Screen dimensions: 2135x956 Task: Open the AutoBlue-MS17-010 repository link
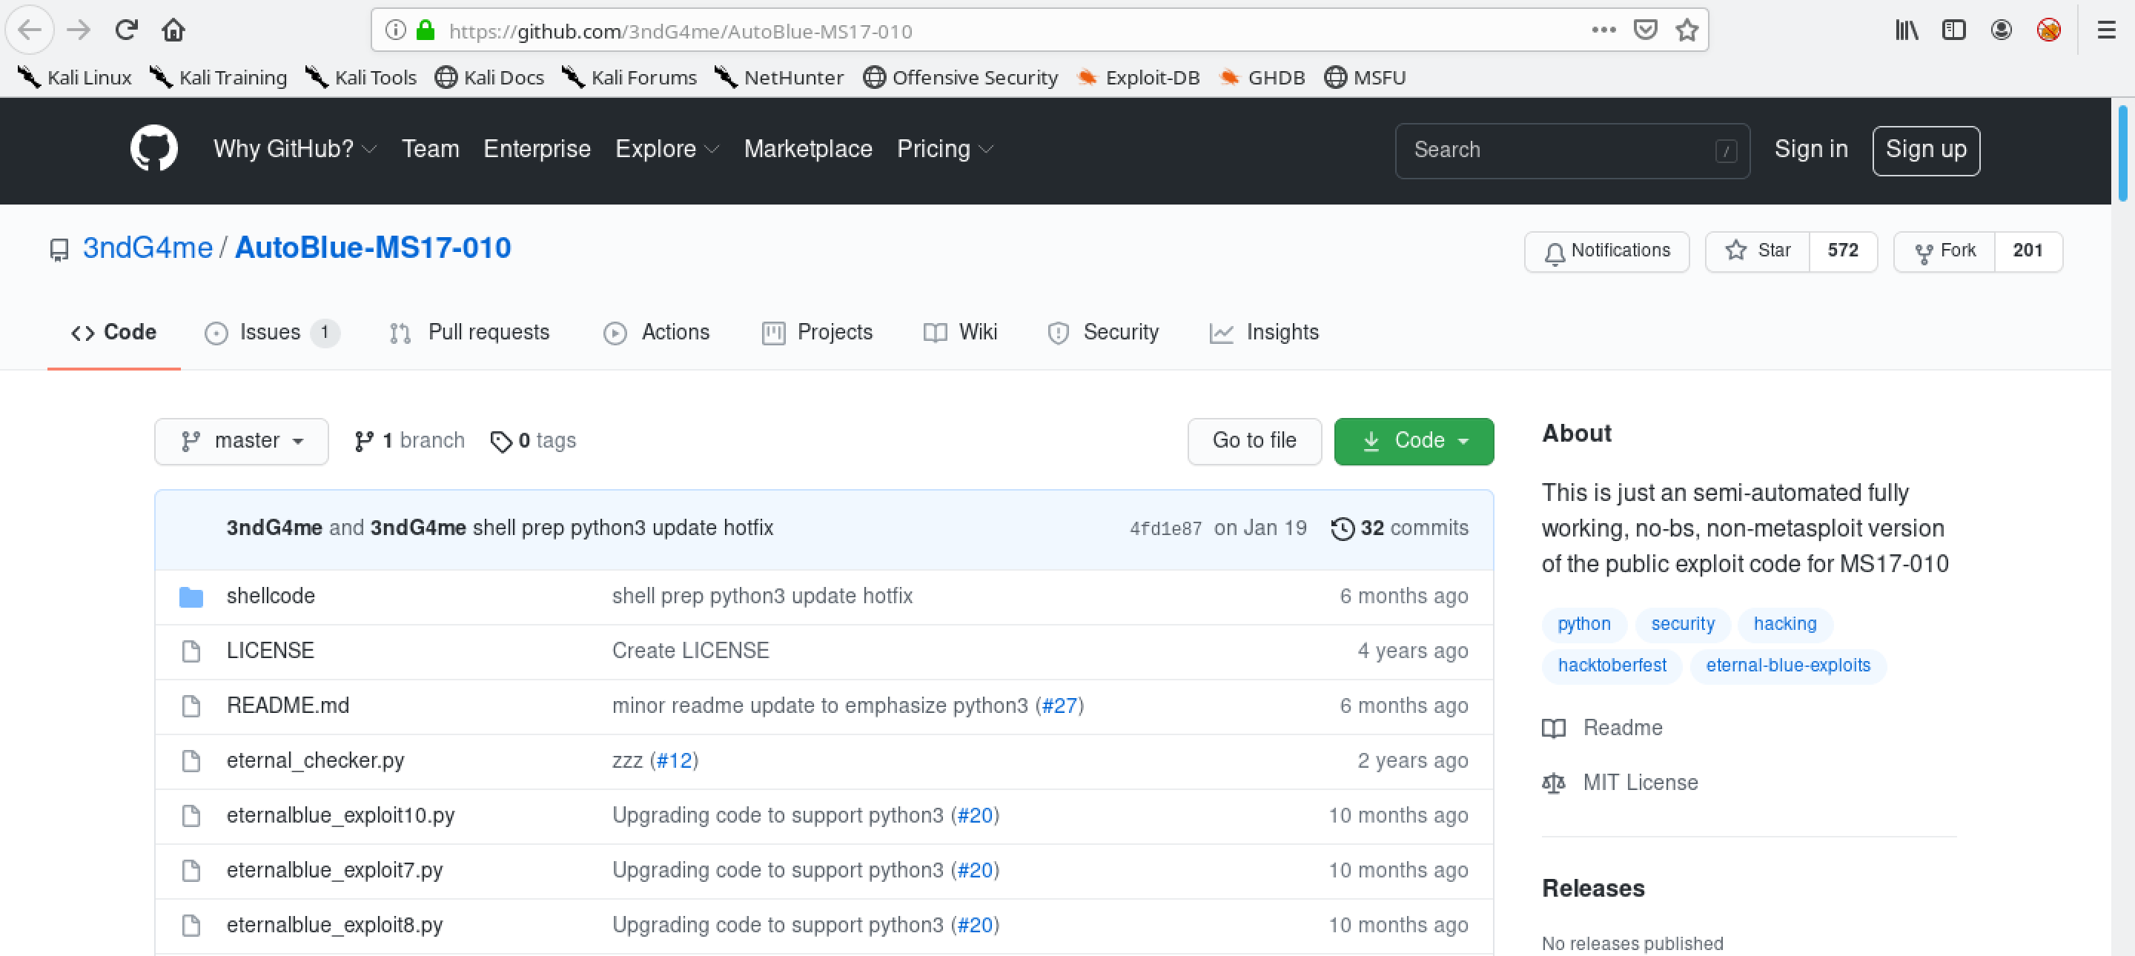pos(373,248)
